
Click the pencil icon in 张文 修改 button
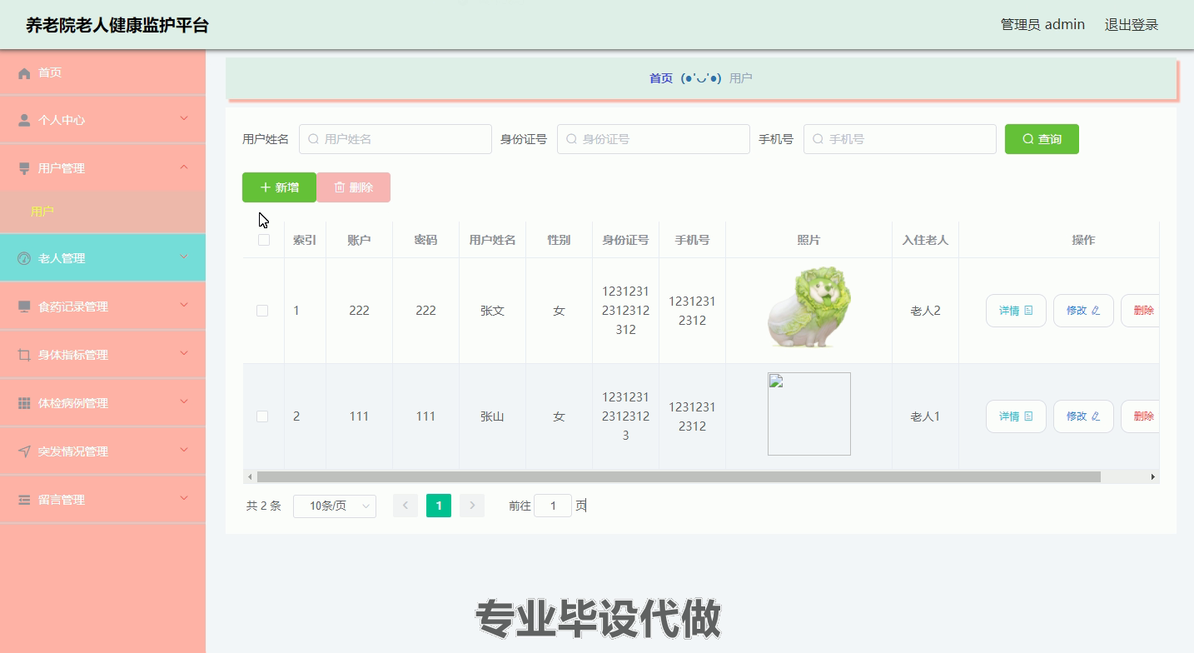[x=1096, y=311]
